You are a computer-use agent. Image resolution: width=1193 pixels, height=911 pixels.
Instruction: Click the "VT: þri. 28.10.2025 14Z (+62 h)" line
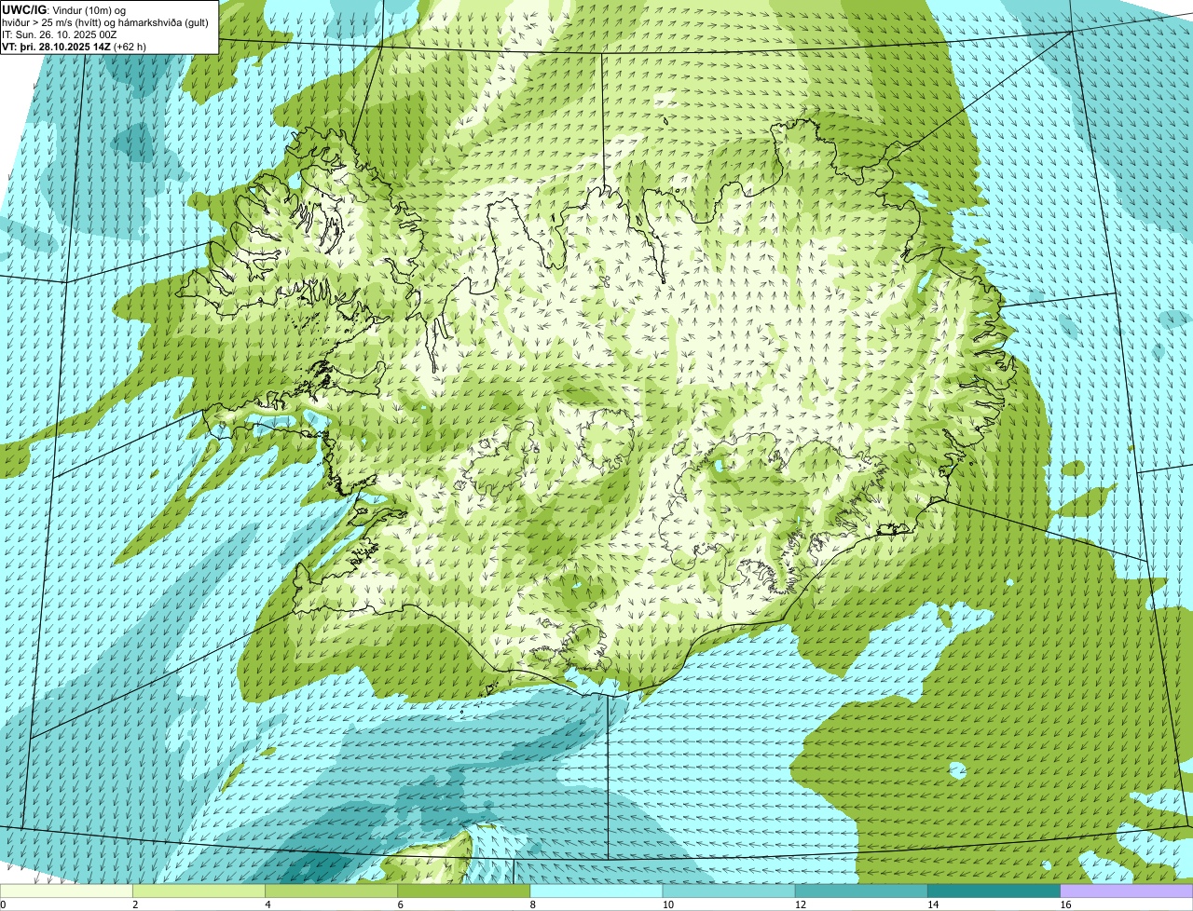tap(74, 46)
